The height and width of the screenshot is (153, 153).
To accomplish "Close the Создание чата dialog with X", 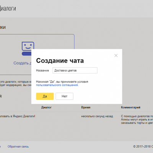I will 116,55.
